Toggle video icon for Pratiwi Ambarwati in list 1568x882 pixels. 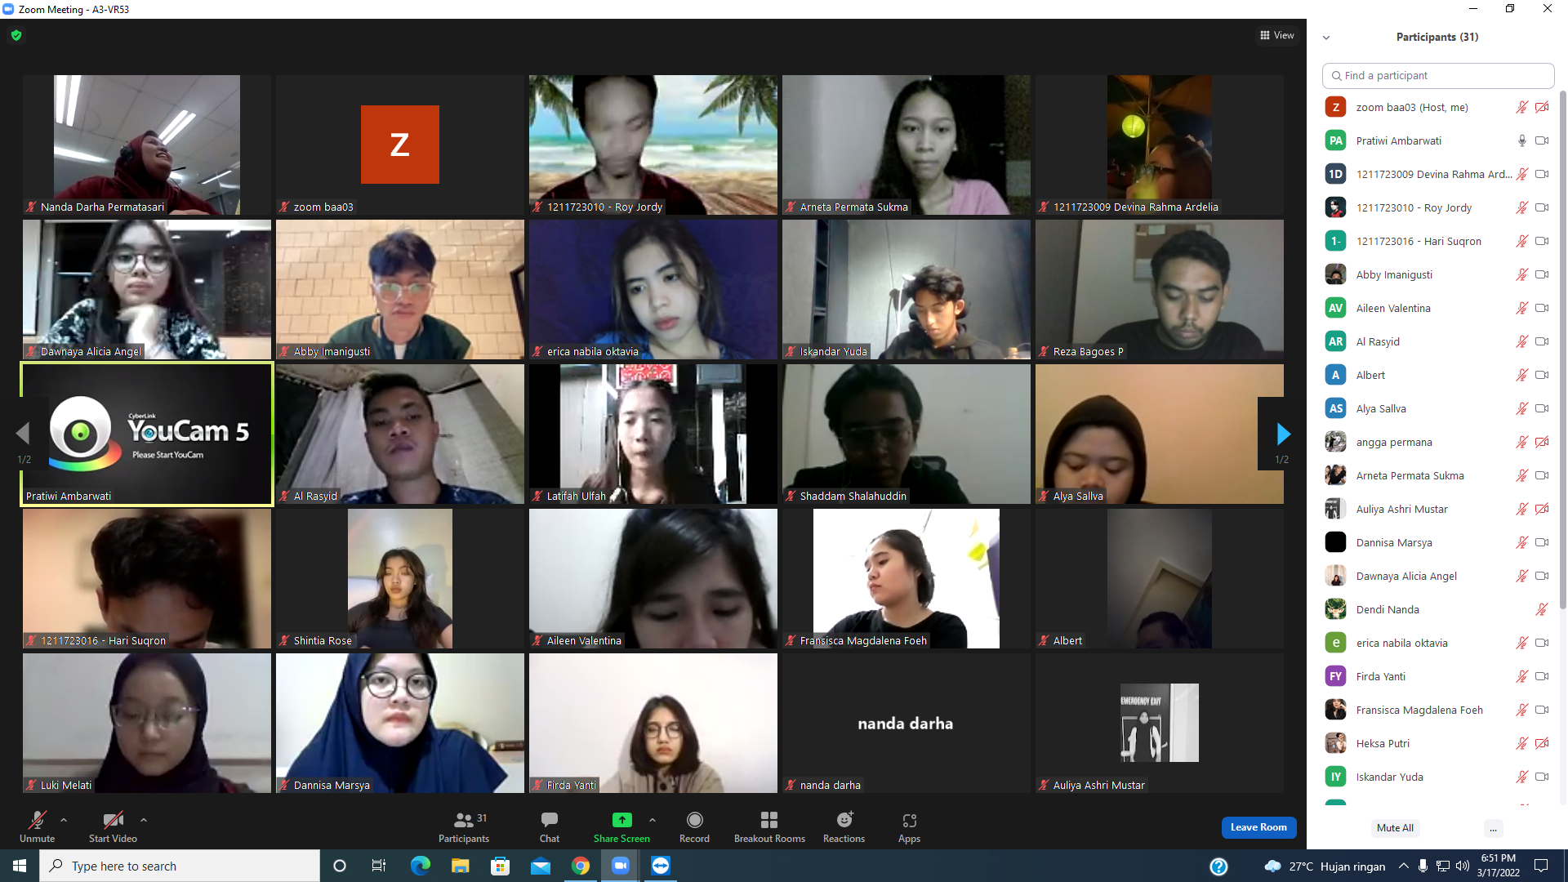pos(1542,140)
